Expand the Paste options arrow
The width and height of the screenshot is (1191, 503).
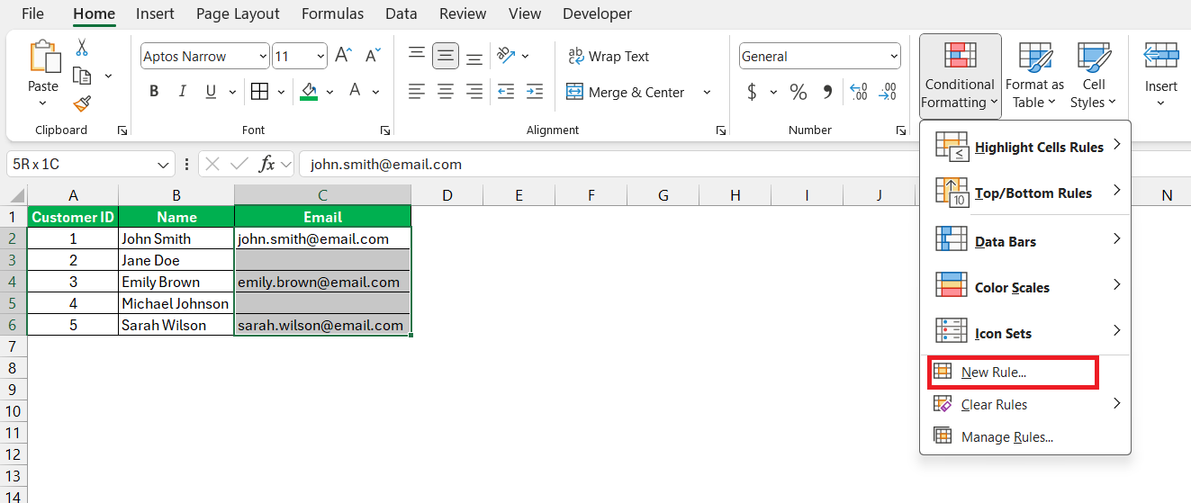[42, 103]
